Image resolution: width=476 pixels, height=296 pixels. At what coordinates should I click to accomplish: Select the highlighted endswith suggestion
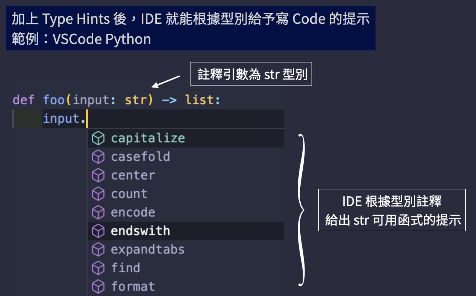point(186,231)
